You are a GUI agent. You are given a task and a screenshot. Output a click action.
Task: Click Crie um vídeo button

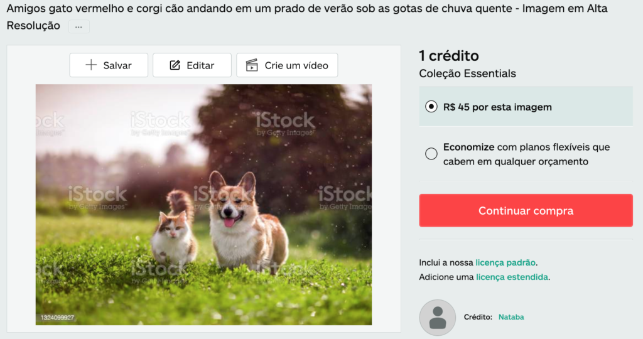click(x=287, y=65)
